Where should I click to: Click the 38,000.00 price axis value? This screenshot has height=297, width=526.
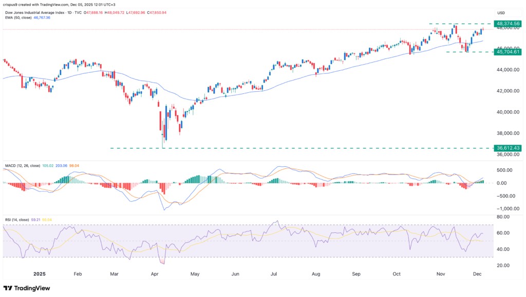click(508, 133)
